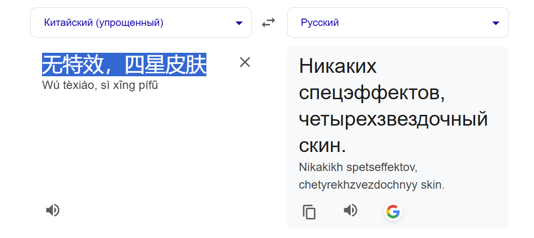Open the Китайский (упрощенный) source language selector

click(141, 22)
